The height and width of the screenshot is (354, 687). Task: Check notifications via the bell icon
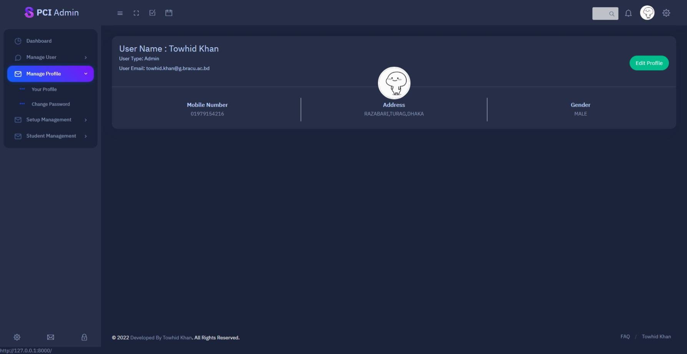(x=628, y=13)
